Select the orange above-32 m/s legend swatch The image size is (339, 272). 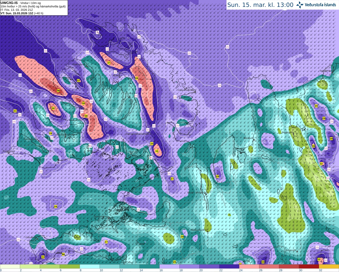pos(329,267)
